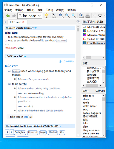Click up arrow of history list scrollbar

(x=103, y=96)
